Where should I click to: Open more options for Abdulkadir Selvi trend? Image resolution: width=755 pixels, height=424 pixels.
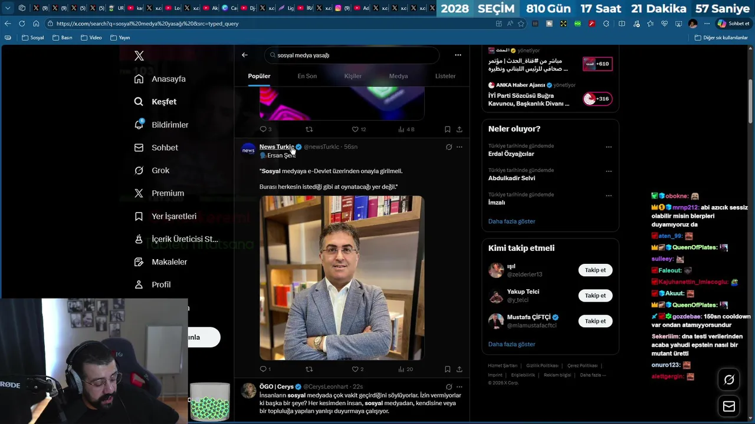tap(609, 171)
